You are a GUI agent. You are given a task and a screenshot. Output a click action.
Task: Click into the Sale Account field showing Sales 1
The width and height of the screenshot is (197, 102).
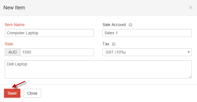point(147,33)
